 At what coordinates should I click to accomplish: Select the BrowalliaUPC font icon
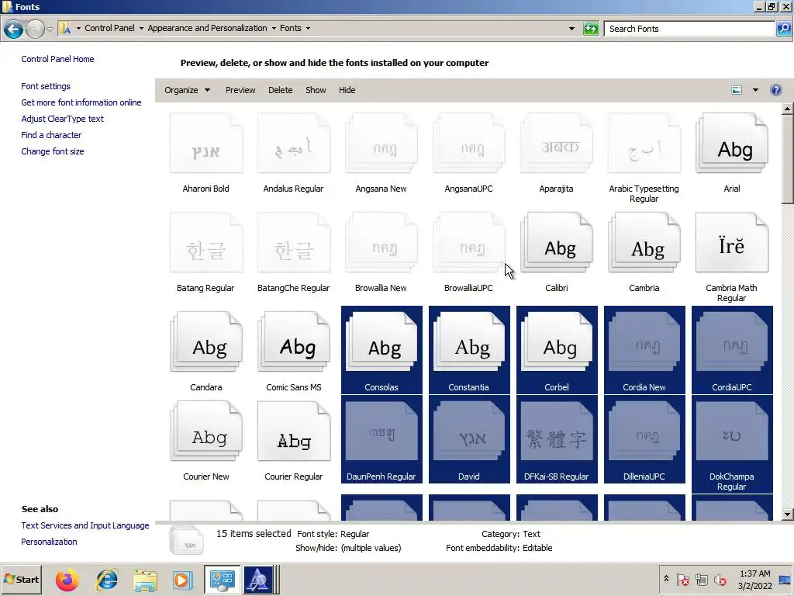tap(469, 243)
